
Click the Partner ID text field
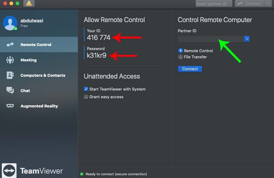coord(211,39)
